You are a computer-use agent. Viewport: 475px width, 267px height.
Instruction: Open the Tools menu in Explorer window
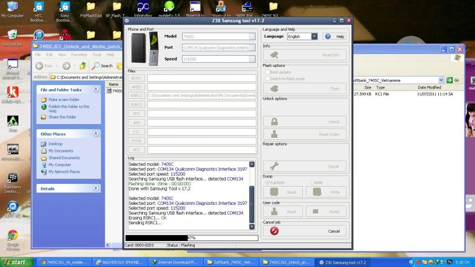[97, 55]
